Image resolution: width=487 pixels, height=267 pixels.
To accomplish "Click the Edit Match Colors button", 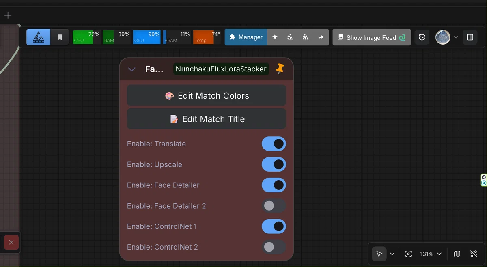I will [x=207, y=96].
